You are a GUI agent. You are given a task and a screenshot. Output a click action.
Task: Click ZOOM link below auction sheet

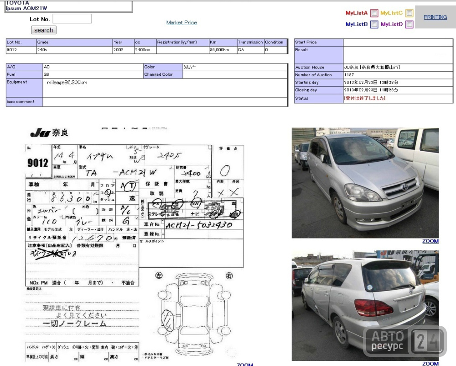[245, 364]
